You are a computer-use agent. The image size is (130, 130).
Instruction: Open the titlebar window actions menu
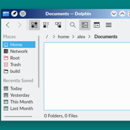tap(23, 14)
